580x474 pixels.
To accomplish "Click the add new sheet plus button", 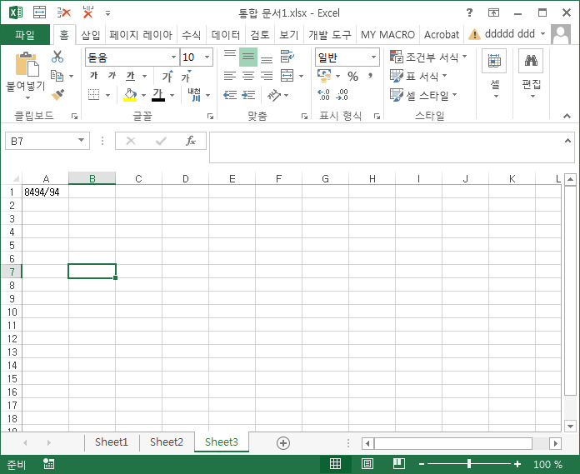I will click(x=283, y=443).
